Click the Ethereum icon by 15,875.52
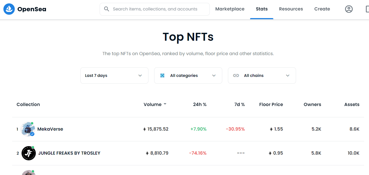 [x=144, y=129]
